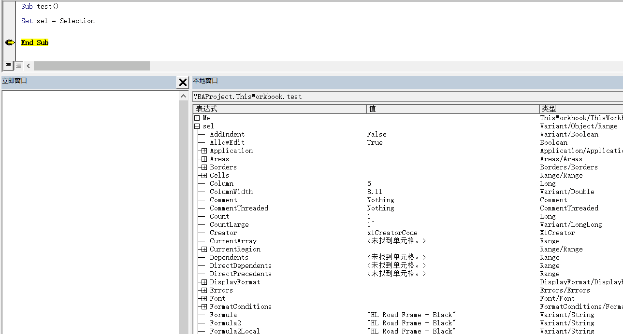Click the Variant/LongLong type cell
Viewport: 623px width, 334px height.
[x=571, y=224]
